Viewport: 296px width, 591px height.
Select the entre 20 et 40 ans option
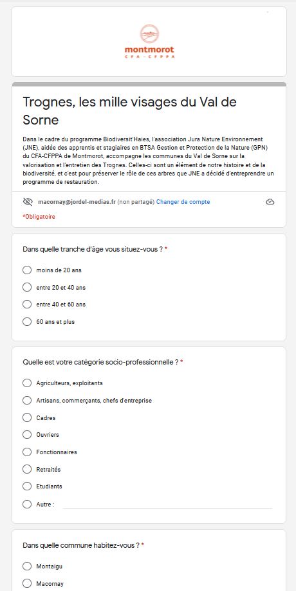point(27,287)
